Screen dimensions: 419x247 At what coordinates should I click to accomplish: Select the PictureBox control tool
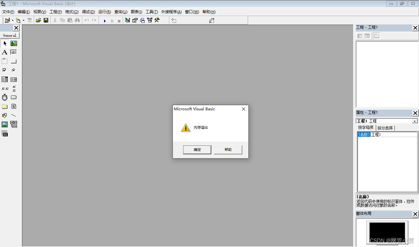(14, 43)
